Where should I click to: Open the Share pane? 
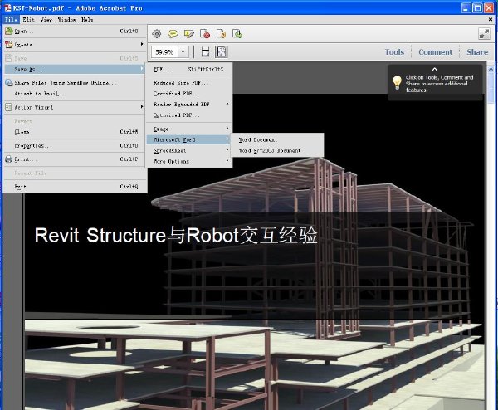point(477,52)
